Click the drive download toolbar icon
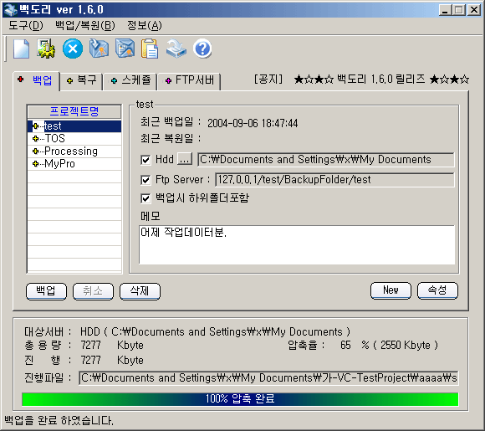This screenshot has height=431, width=485. click(176, 49)
